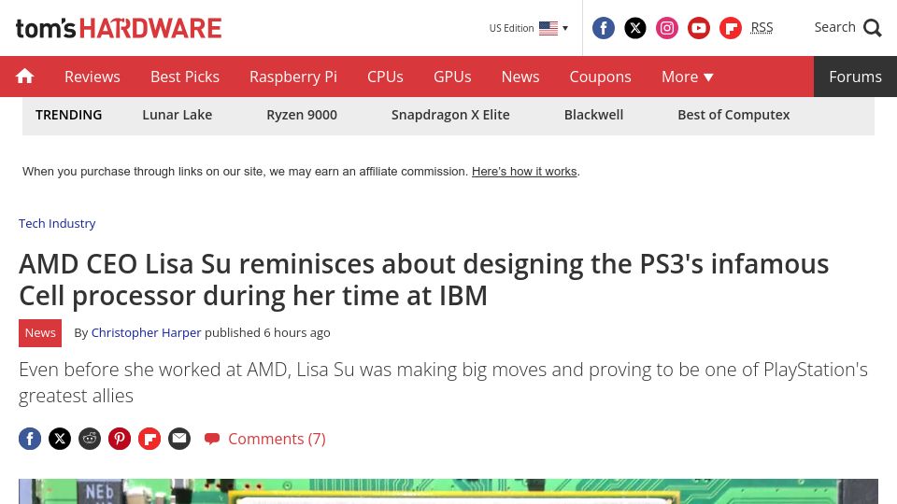This screenshot has height=504, width=897.
Task: Open the Flipboard icon in header
Action: coord(731,28)
